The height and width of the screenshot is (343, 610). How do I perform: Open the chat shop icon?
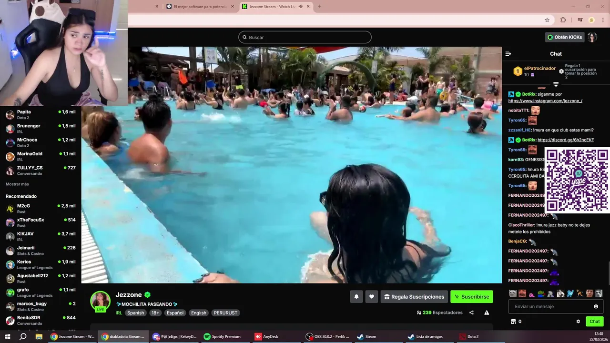513,322
